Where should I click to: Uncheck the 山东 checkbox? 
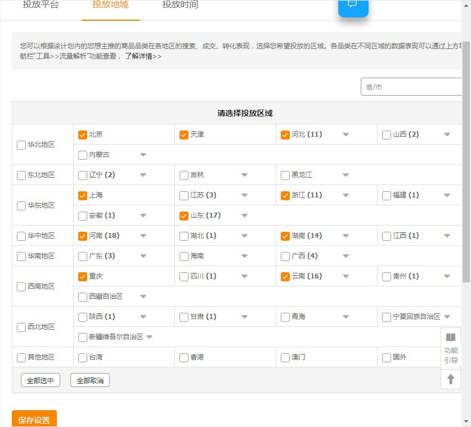tap(183, 215)
